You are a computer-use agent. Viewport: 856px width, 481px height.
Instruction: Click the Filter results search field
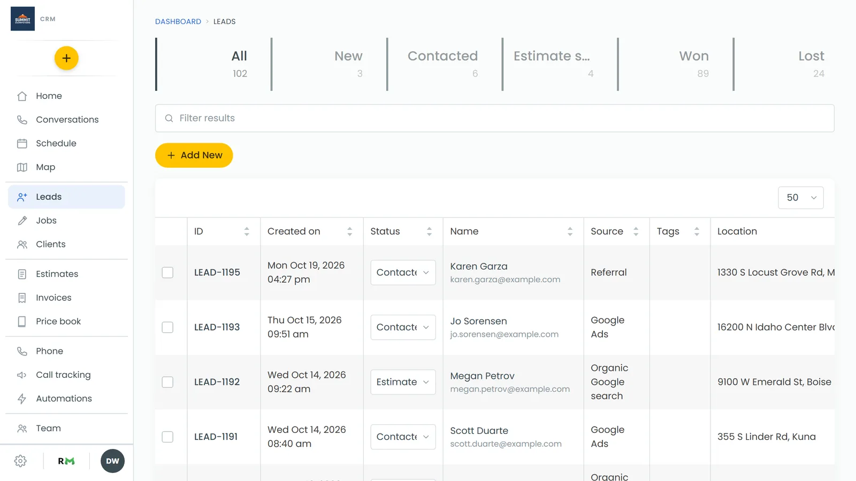tap(495, 118)
